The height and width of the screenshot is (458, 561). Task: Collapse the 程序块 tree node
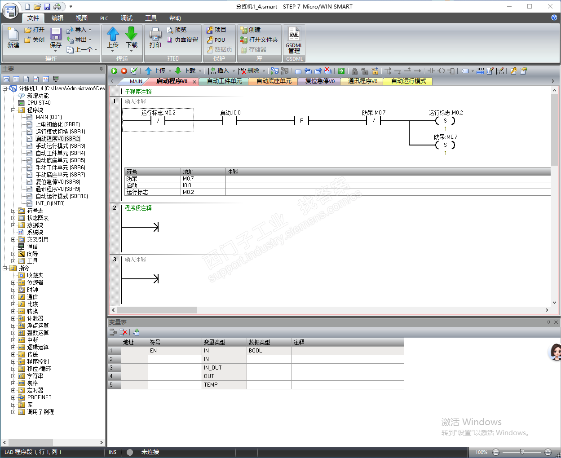coord(13,110)
